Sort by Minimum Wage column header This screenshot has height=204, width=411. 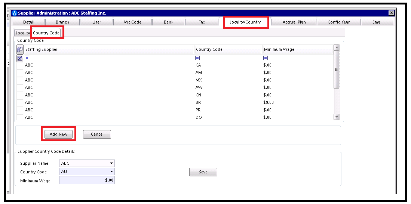click(x=297, y=49)
